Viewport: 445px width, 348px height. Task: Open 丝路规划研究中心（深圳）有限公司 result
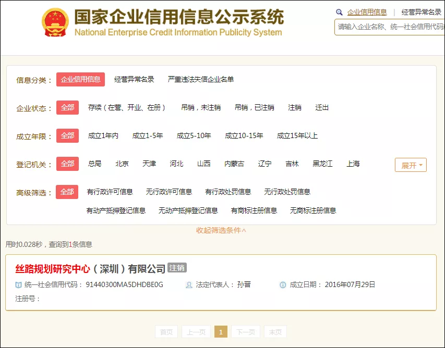[90, 269]
